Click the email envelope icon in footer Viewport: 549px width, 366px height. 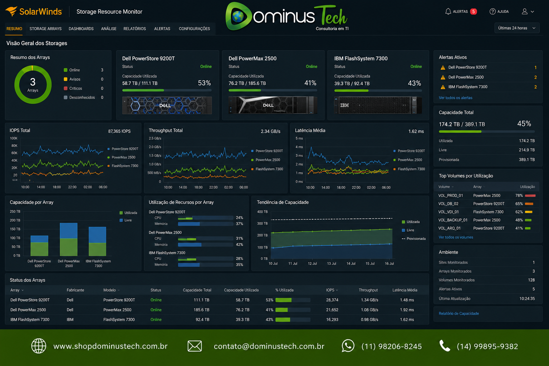pyautogui.click(x=195, y=346)
